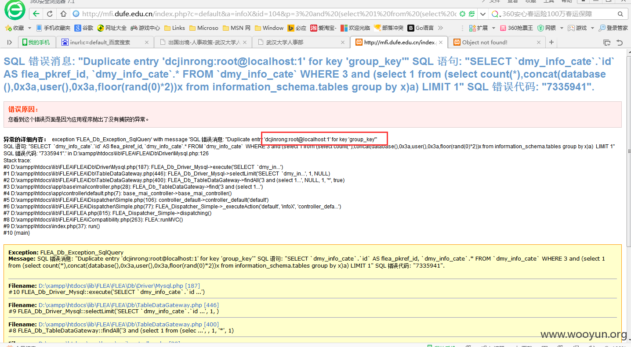
Task: Click the green swirl icon in address bar
Action: coord(462,14)
